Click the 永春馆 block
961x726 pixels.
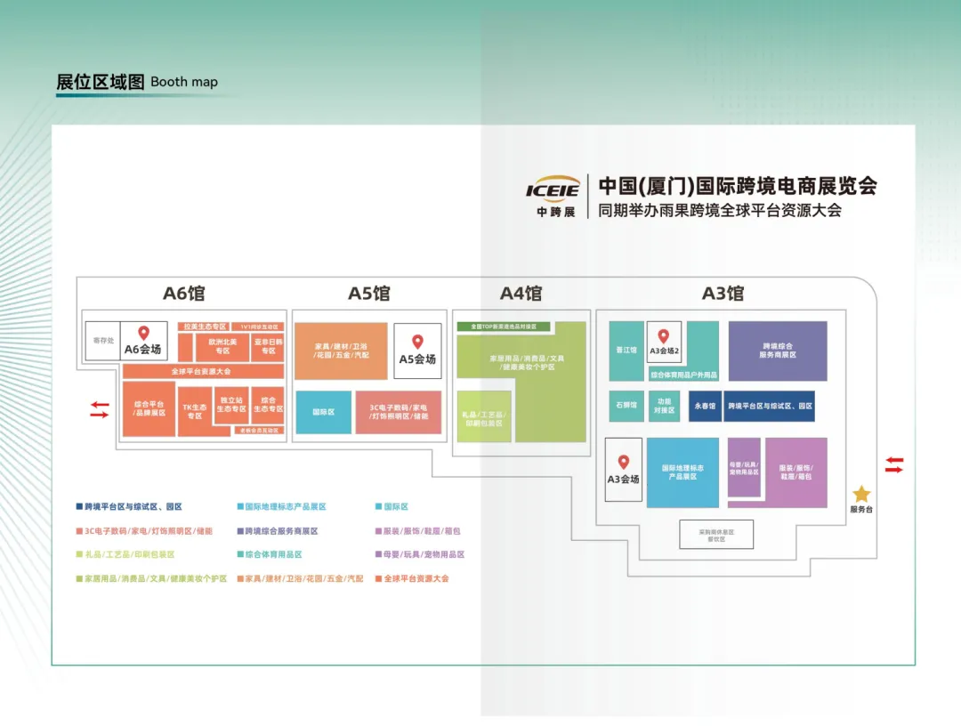click(705, 407)
